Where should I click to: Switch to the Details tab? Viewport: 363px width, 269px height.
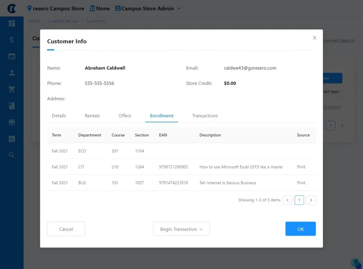(59, 116)
